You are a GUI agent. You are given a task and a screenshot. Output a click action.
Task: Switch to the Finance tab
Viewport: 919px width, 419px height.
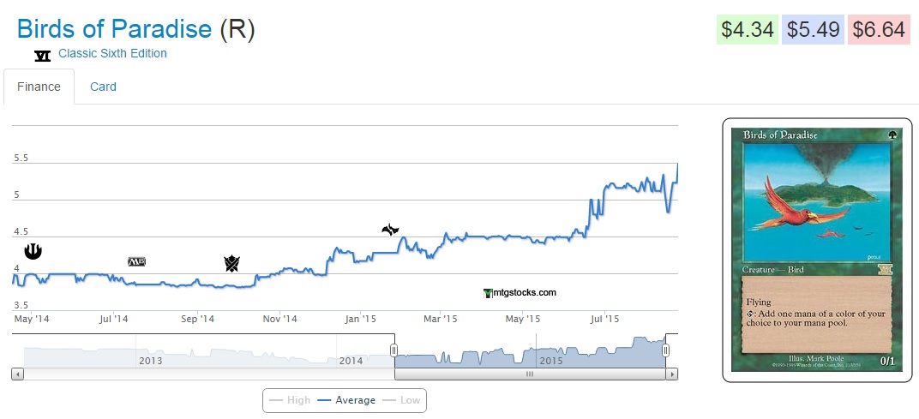click(39, 87)
